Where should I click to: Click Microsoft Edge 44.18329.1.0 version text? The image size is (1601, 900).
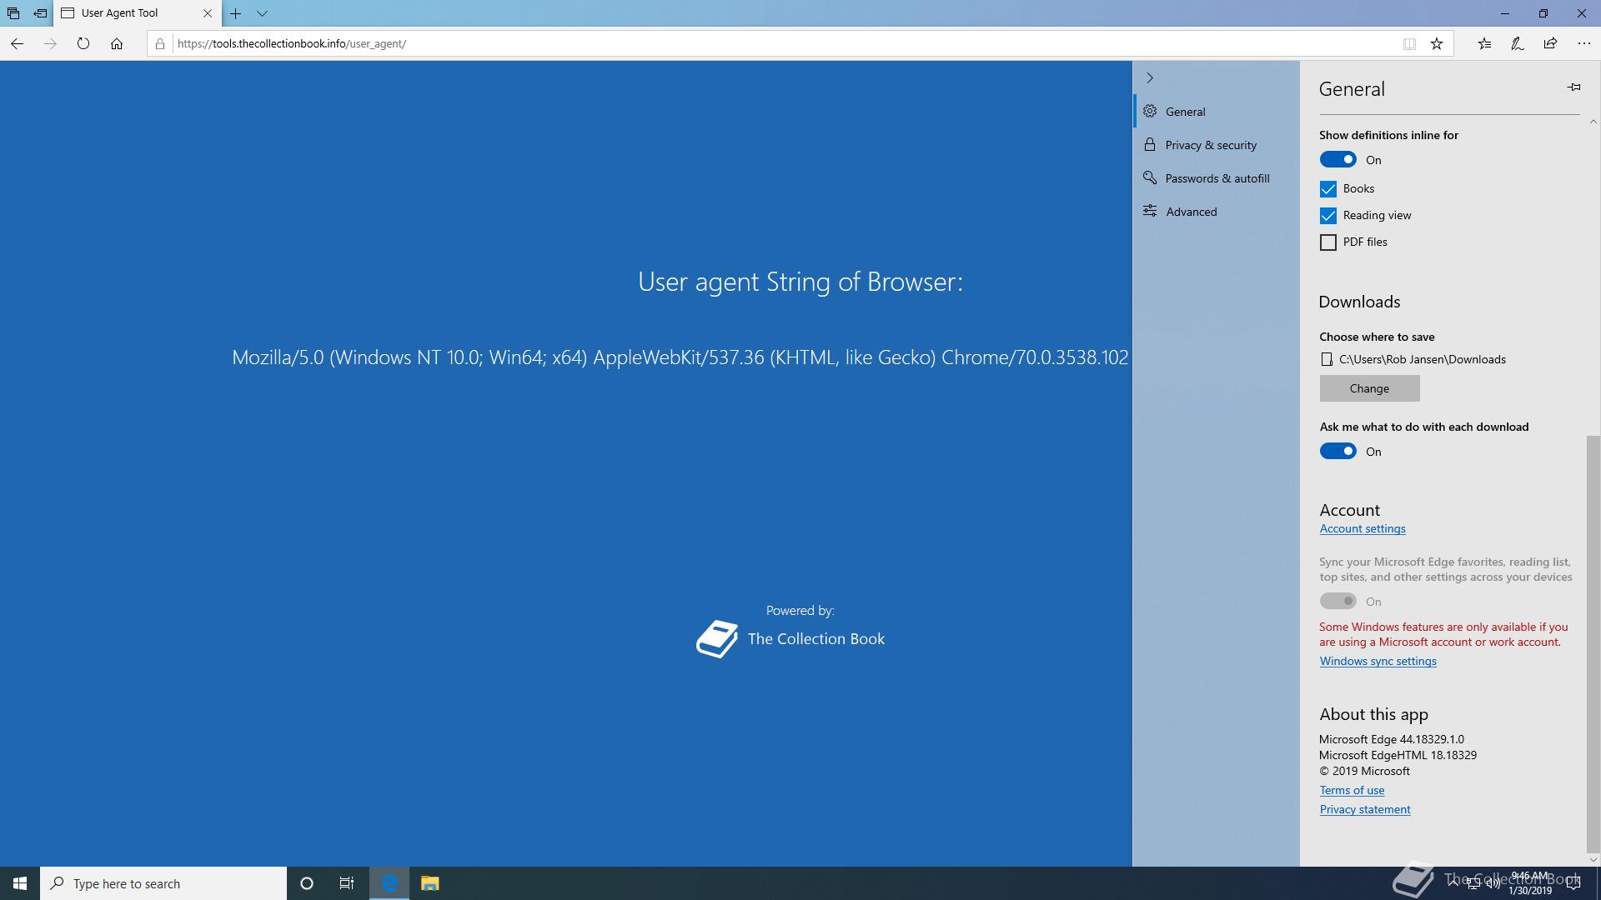pyautogui.click(x=1392, y=739)
